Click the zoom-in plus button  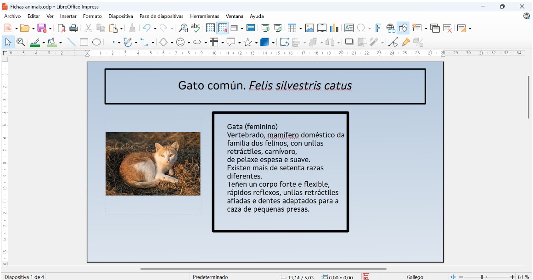tap(512, 277)
